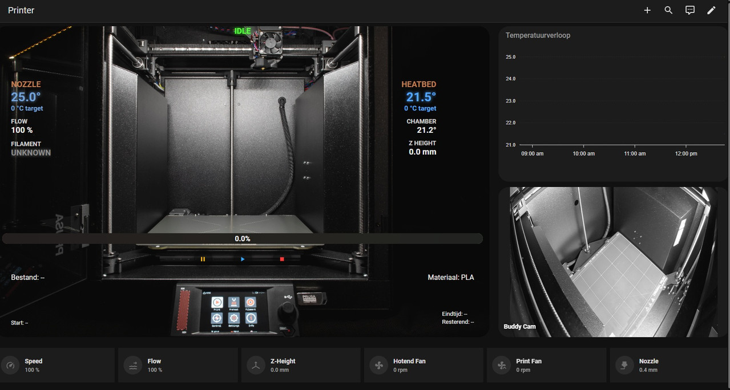Open the Nozzle 0.4 mm tile
The width and height of the screenshot is (730, 390).
669,365
